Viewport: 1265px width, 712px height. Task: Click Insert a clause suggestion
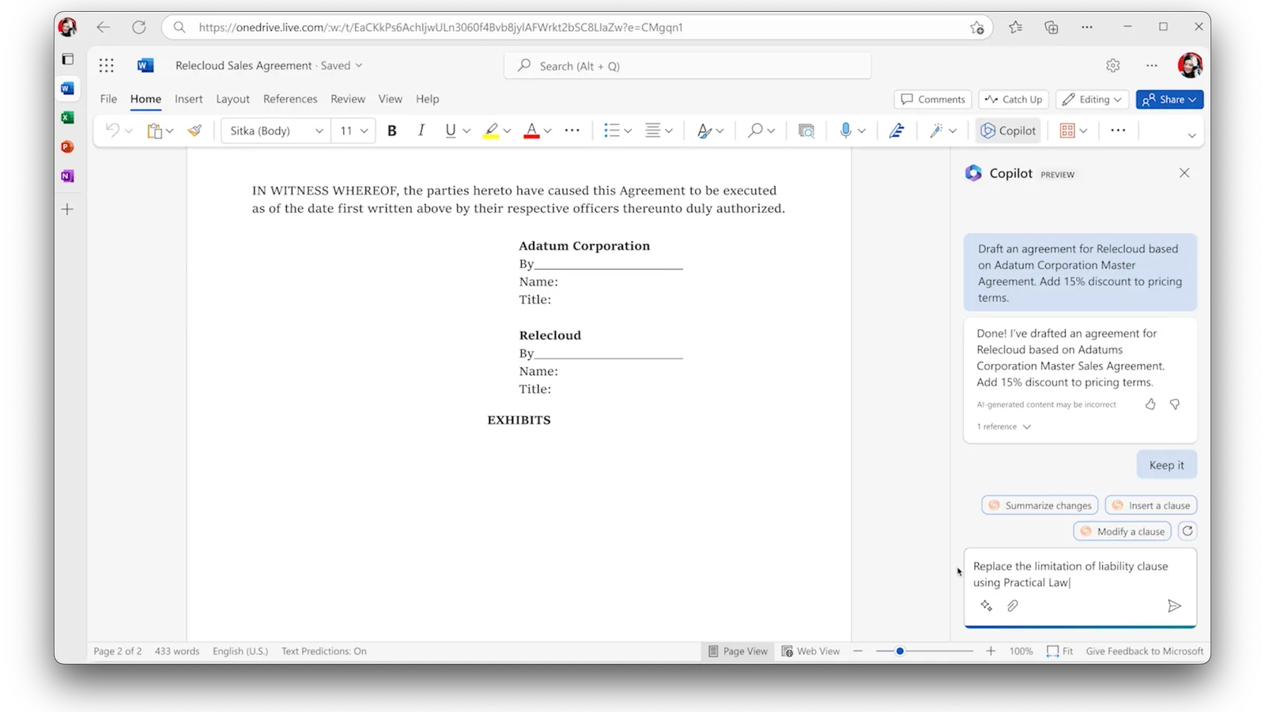click(1151, 506)
